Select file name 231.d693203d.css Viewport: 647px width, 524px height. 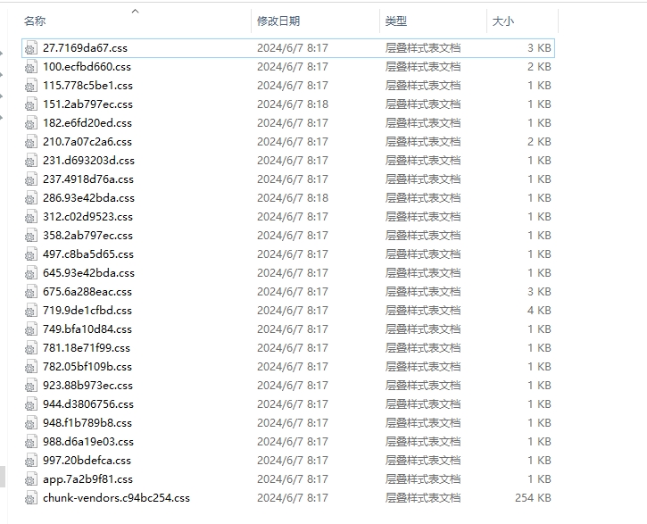[88, 161]
